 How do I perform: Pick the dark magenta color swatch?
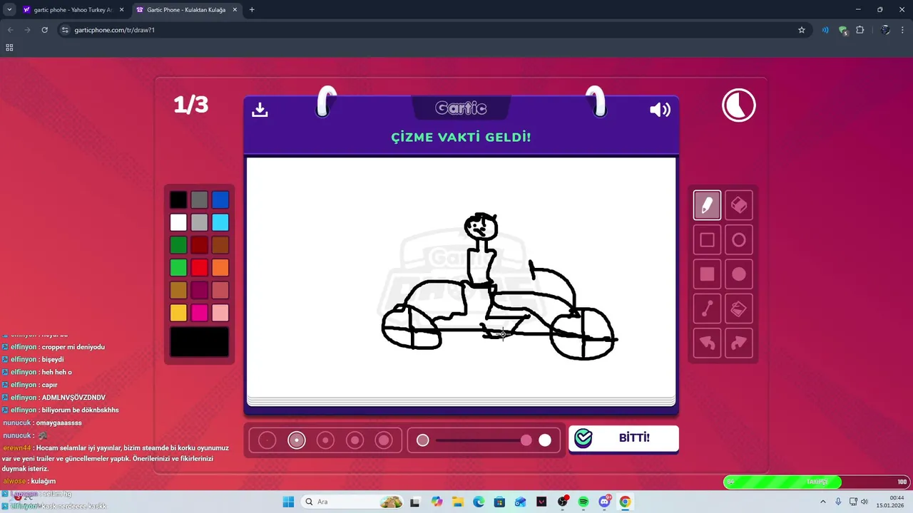200,291
